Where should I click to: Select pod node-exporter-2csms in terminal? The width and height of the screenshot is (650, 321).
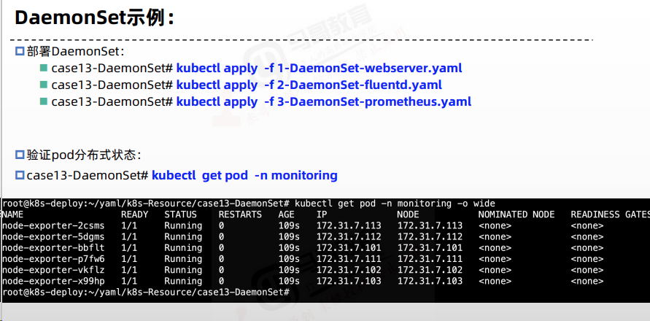coord(53,225)
